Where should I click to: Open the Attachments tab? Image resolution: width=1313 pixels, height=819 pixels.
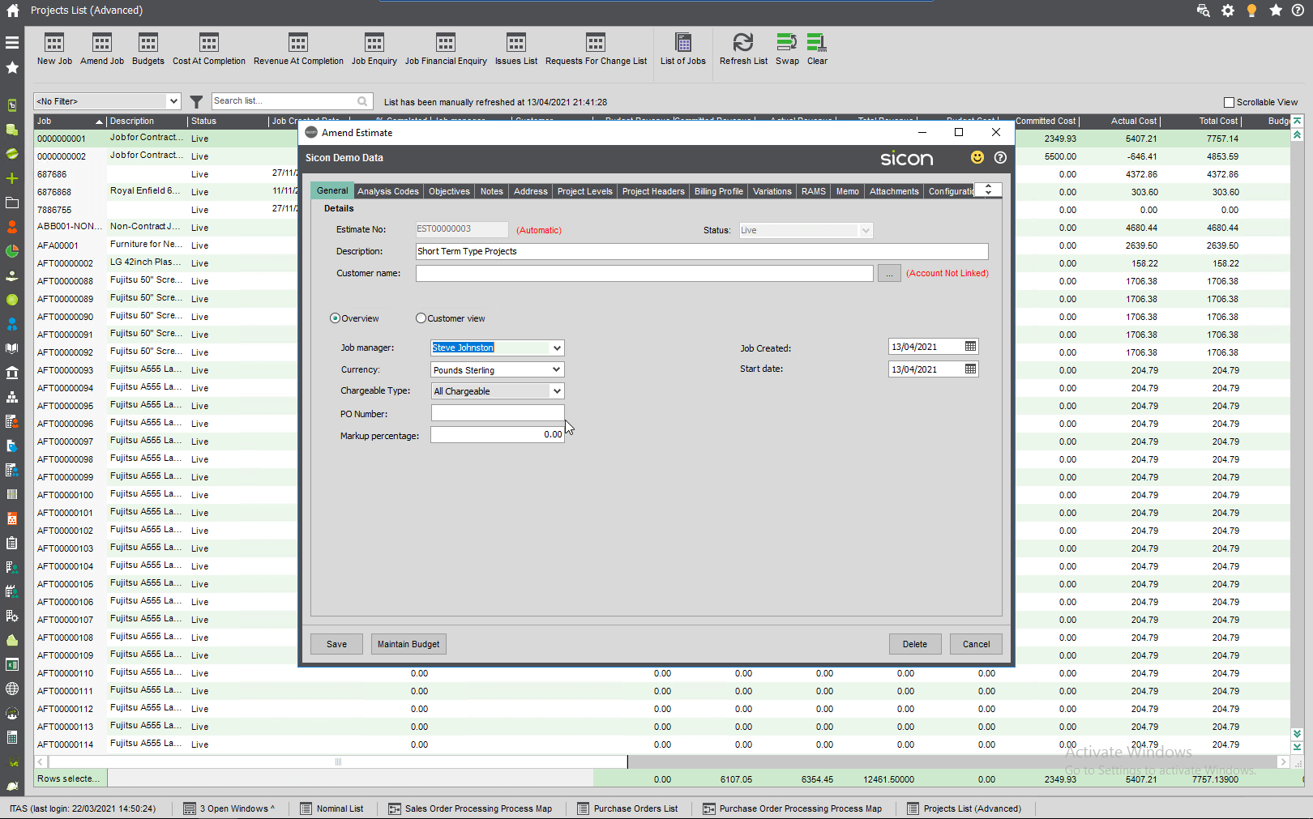893,190
